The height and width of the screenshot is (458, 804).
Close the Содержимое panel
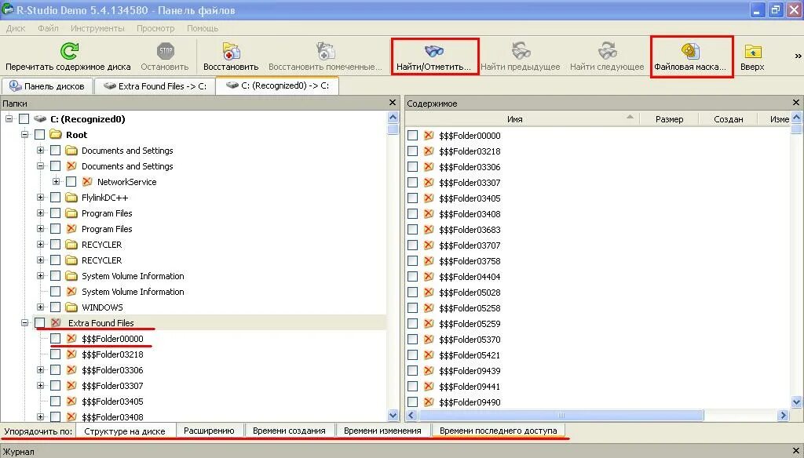[796, 103]
